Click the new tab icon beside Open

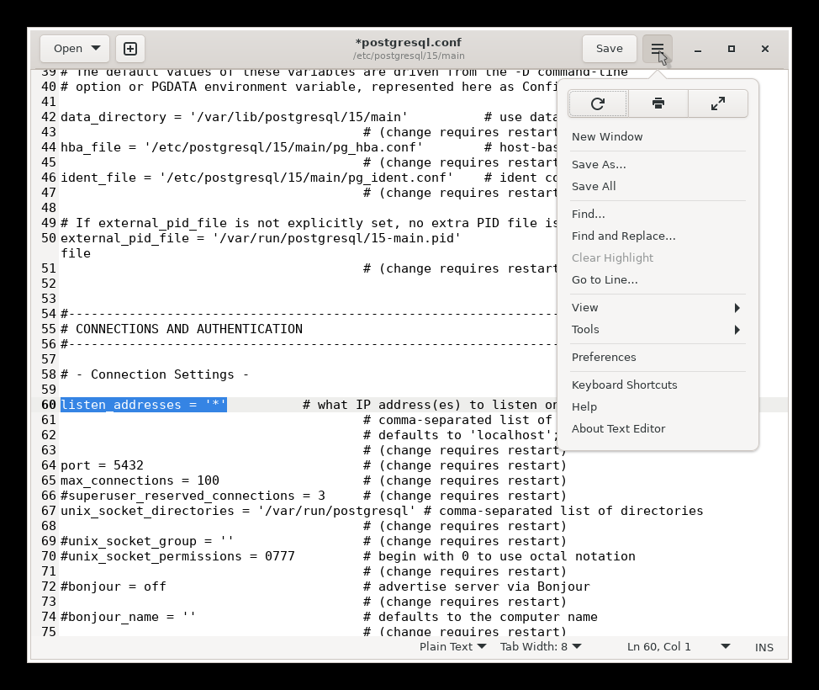pos(130,49)
